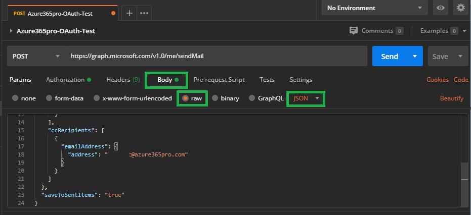
Task: Switch to the Pre-request Script tab
Action: 219,80
